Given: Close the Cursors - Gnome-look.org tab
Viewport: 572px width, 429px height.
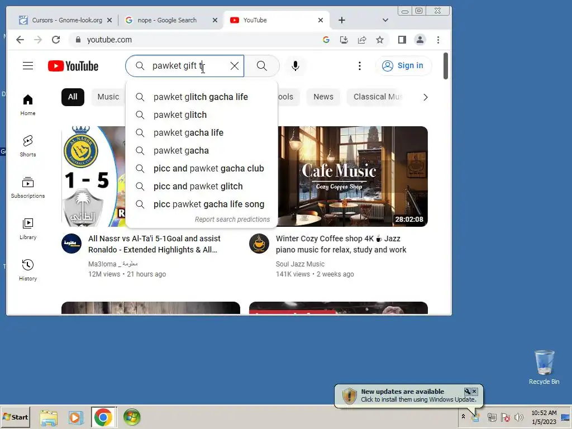Looking at the screenshot, I should 109,20.
